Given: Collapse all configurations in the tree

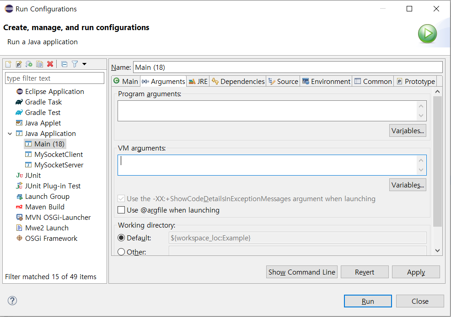Looking at the screenshot, I should pos(64,64).
